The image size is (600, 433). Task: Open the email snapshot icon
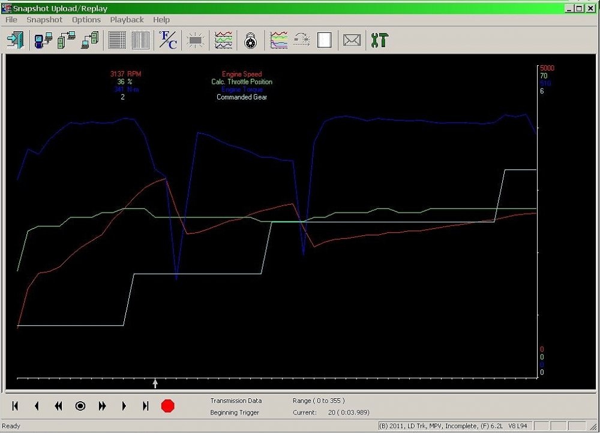352,40
